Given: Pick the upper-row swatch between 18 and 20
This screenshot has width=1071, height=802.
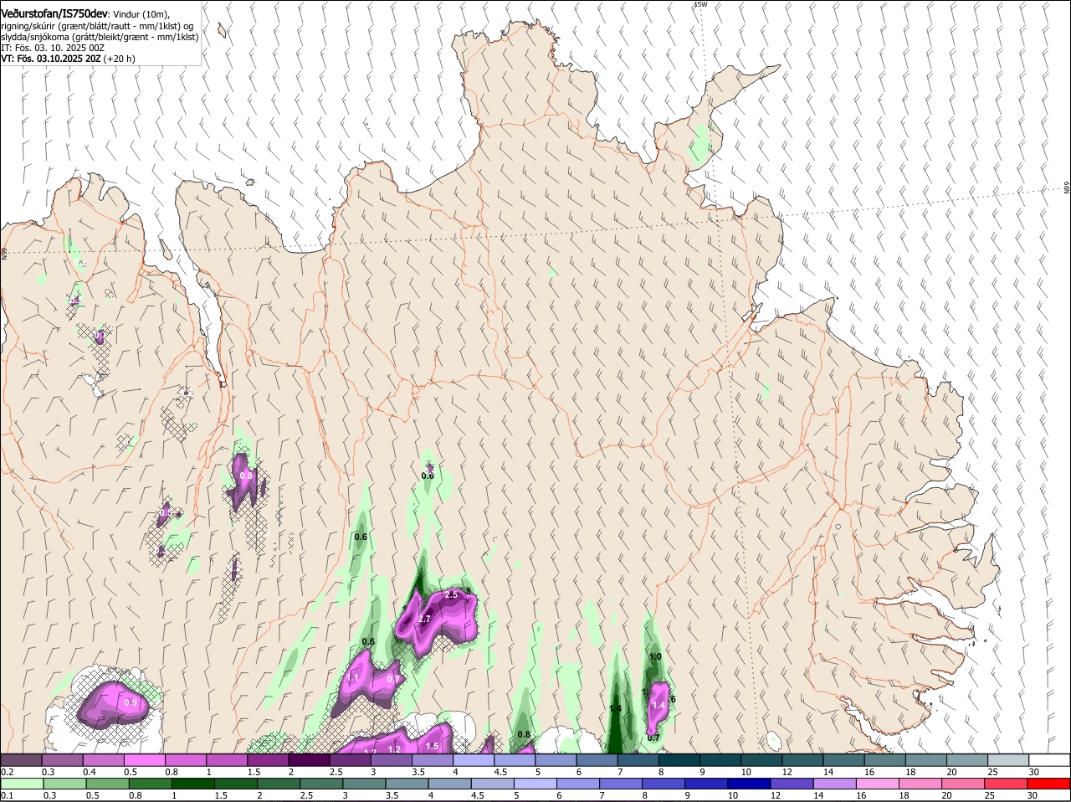Looking at the screenshot, I should tap(927, 759).
